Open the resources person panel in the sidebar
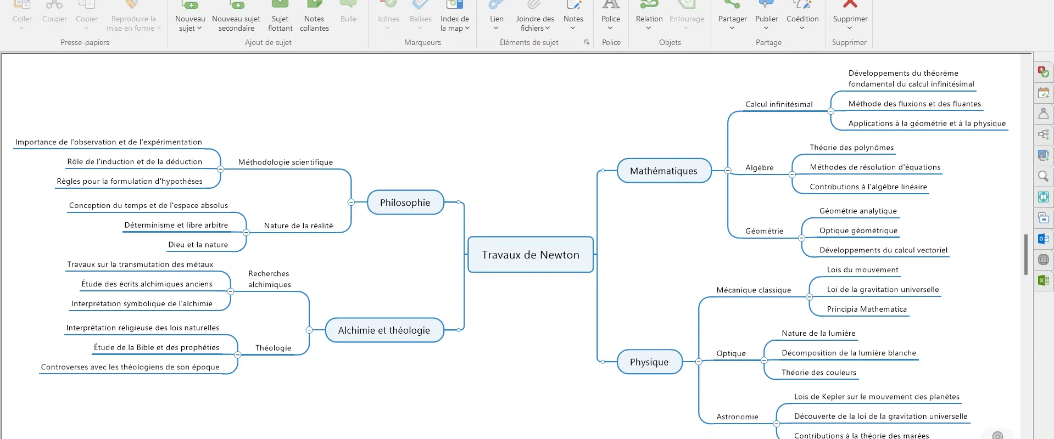Screen dimensions: 1054x439 1043,114
